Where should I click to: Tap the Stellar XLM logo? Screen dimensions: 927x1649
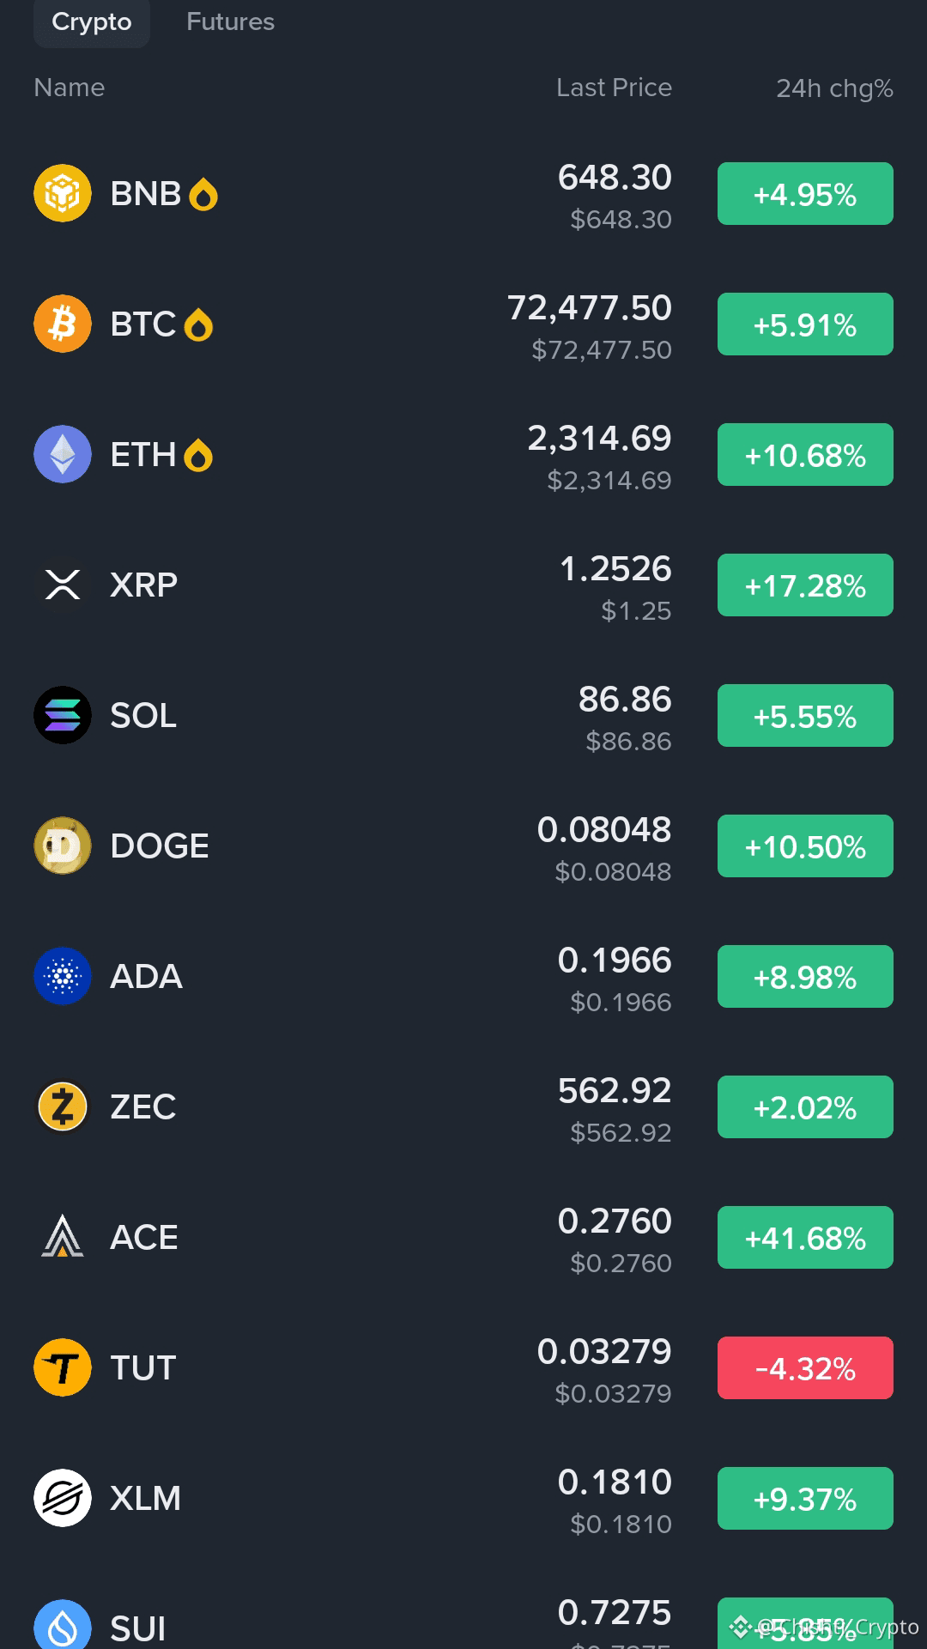[x=63, y=1498]
